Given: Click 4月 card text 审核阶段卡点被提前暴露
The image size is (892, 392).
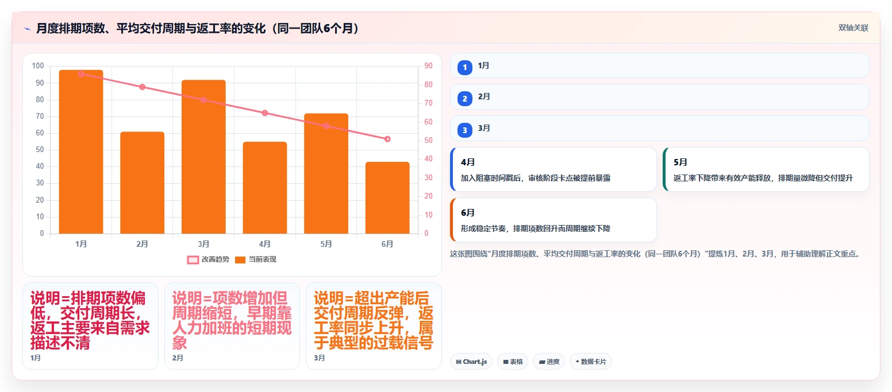Looking at the screenshot, I should (x=569, y=178).
